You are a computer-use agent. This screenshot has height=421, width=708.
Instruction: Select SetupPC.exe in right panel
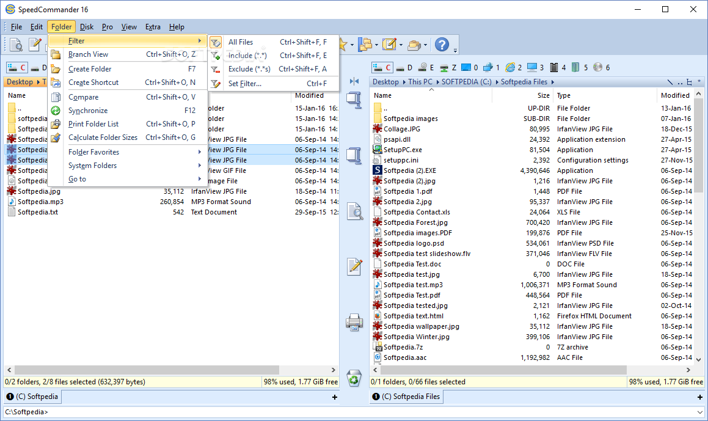(403, 150)
